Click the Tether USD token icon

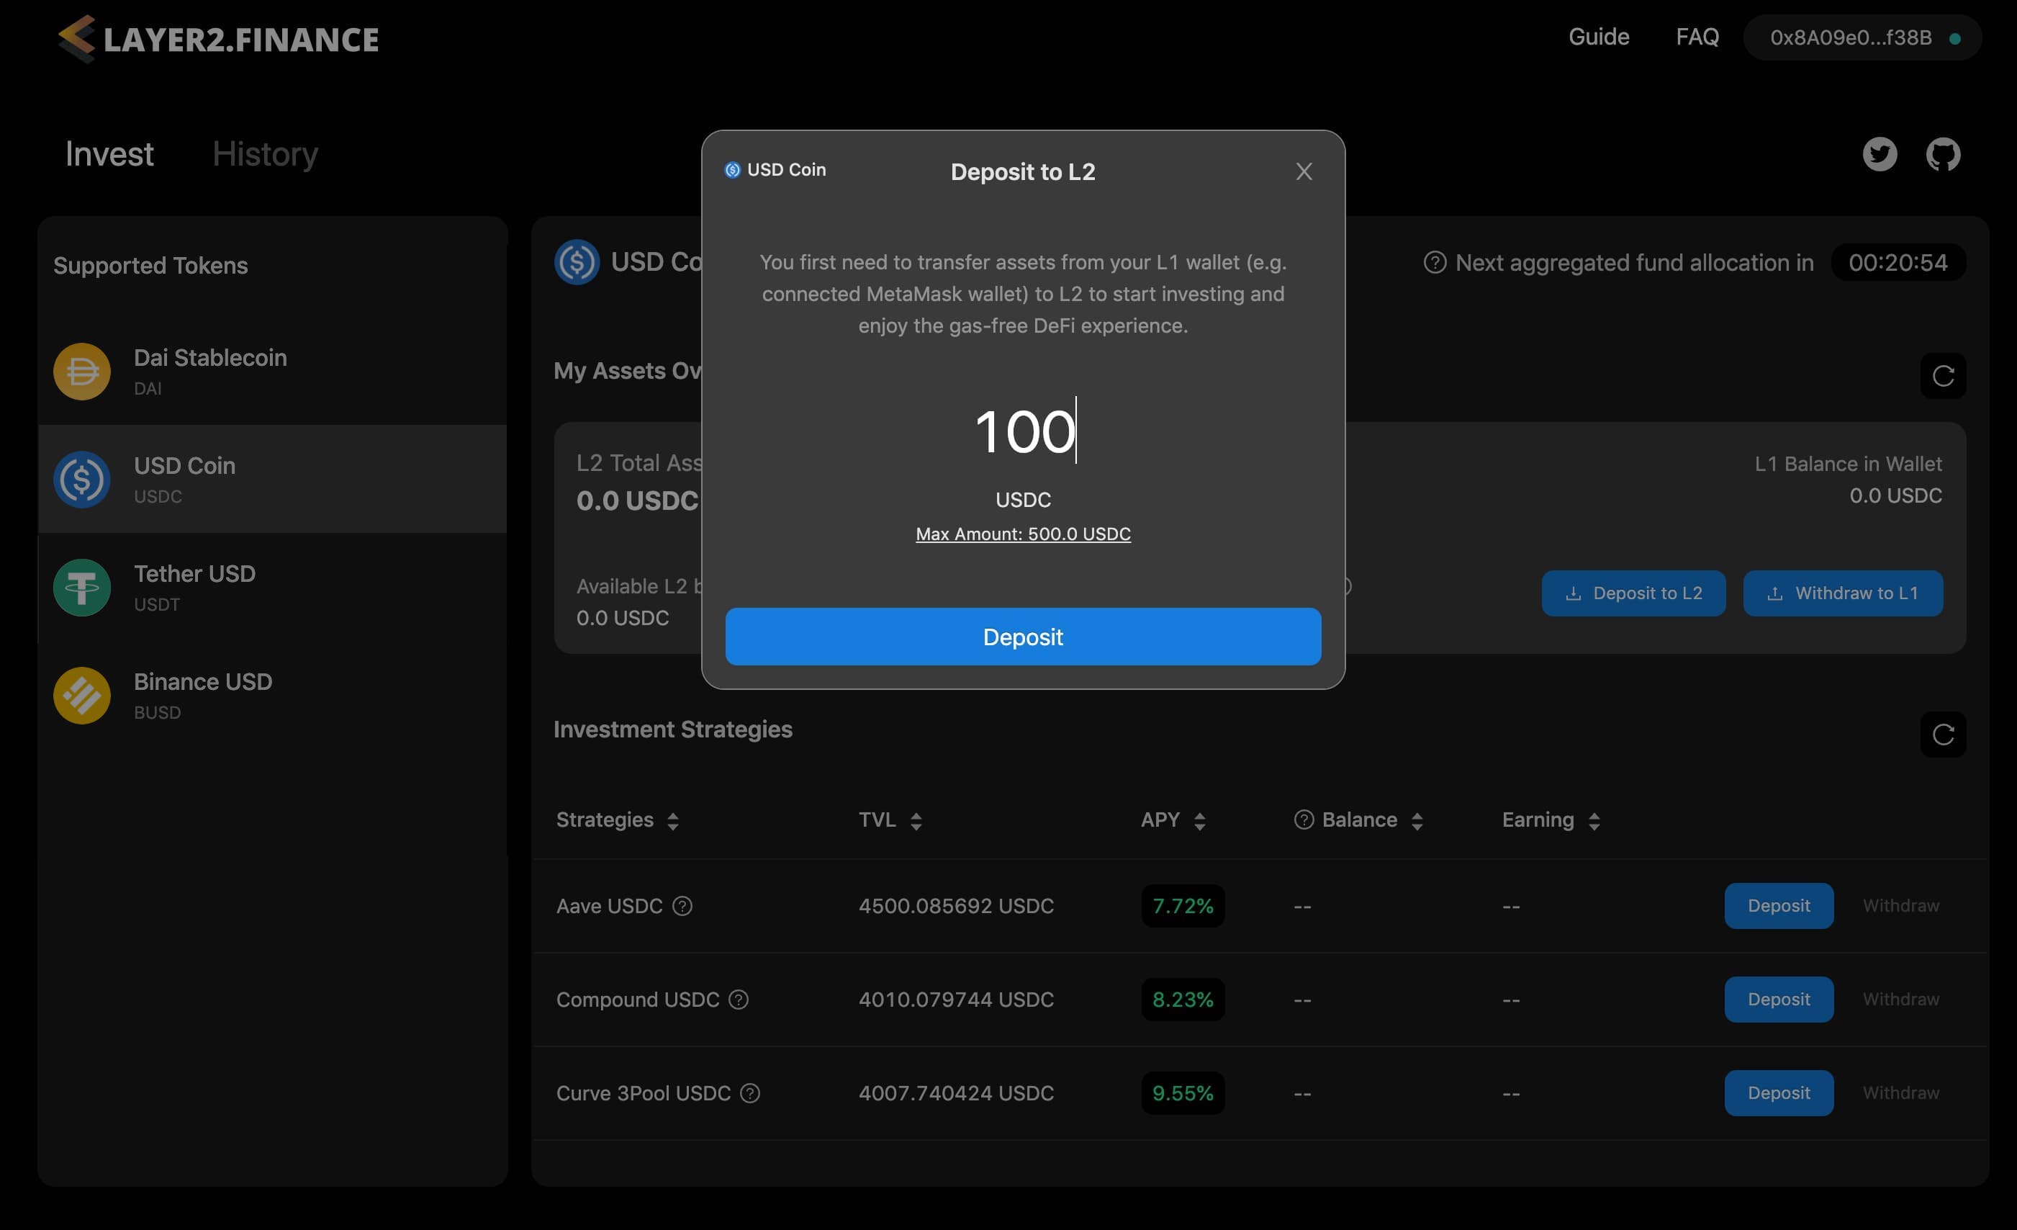coord(82,587)
